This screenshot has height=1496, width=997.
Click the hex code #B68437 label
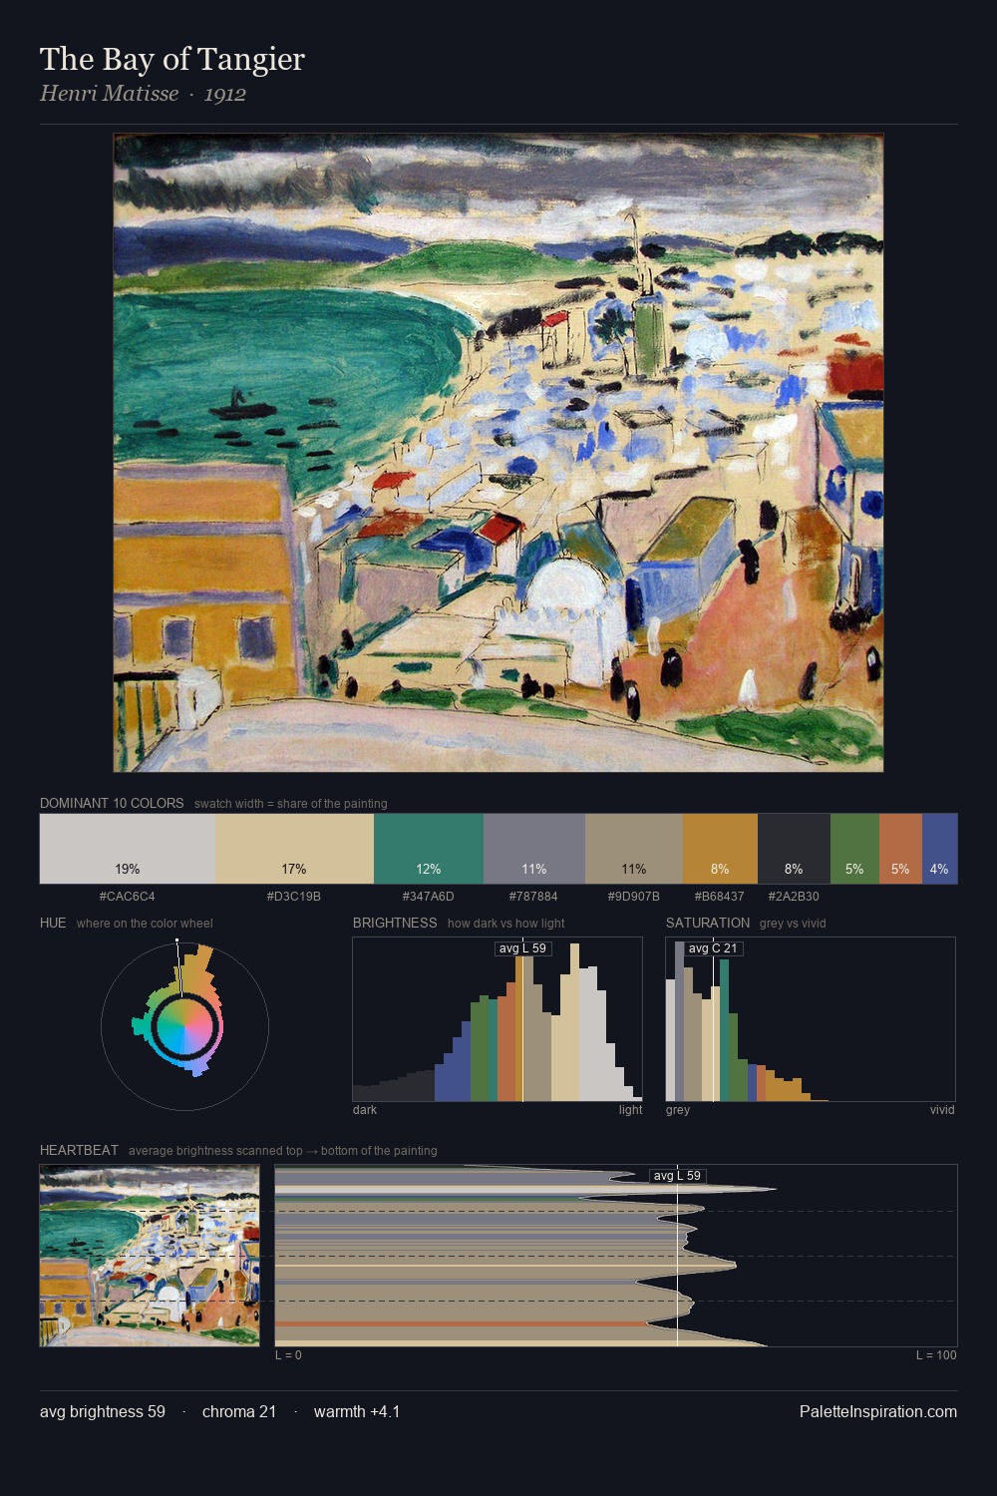tap(720, 897)
